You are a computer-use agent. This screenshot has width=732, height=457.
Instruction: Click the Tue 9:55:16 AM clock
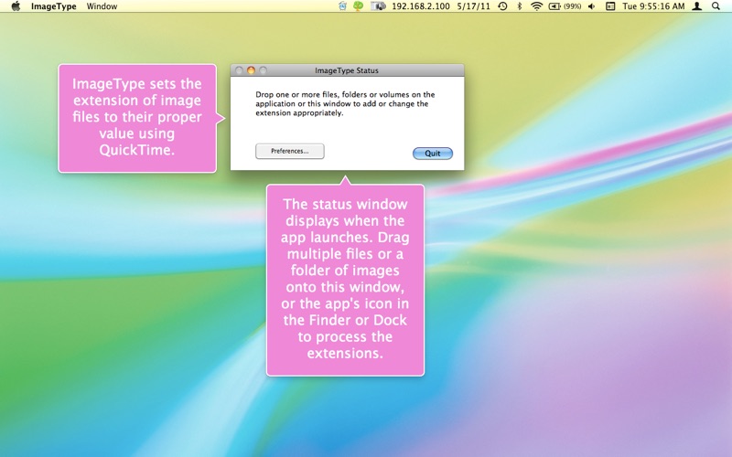653,6
